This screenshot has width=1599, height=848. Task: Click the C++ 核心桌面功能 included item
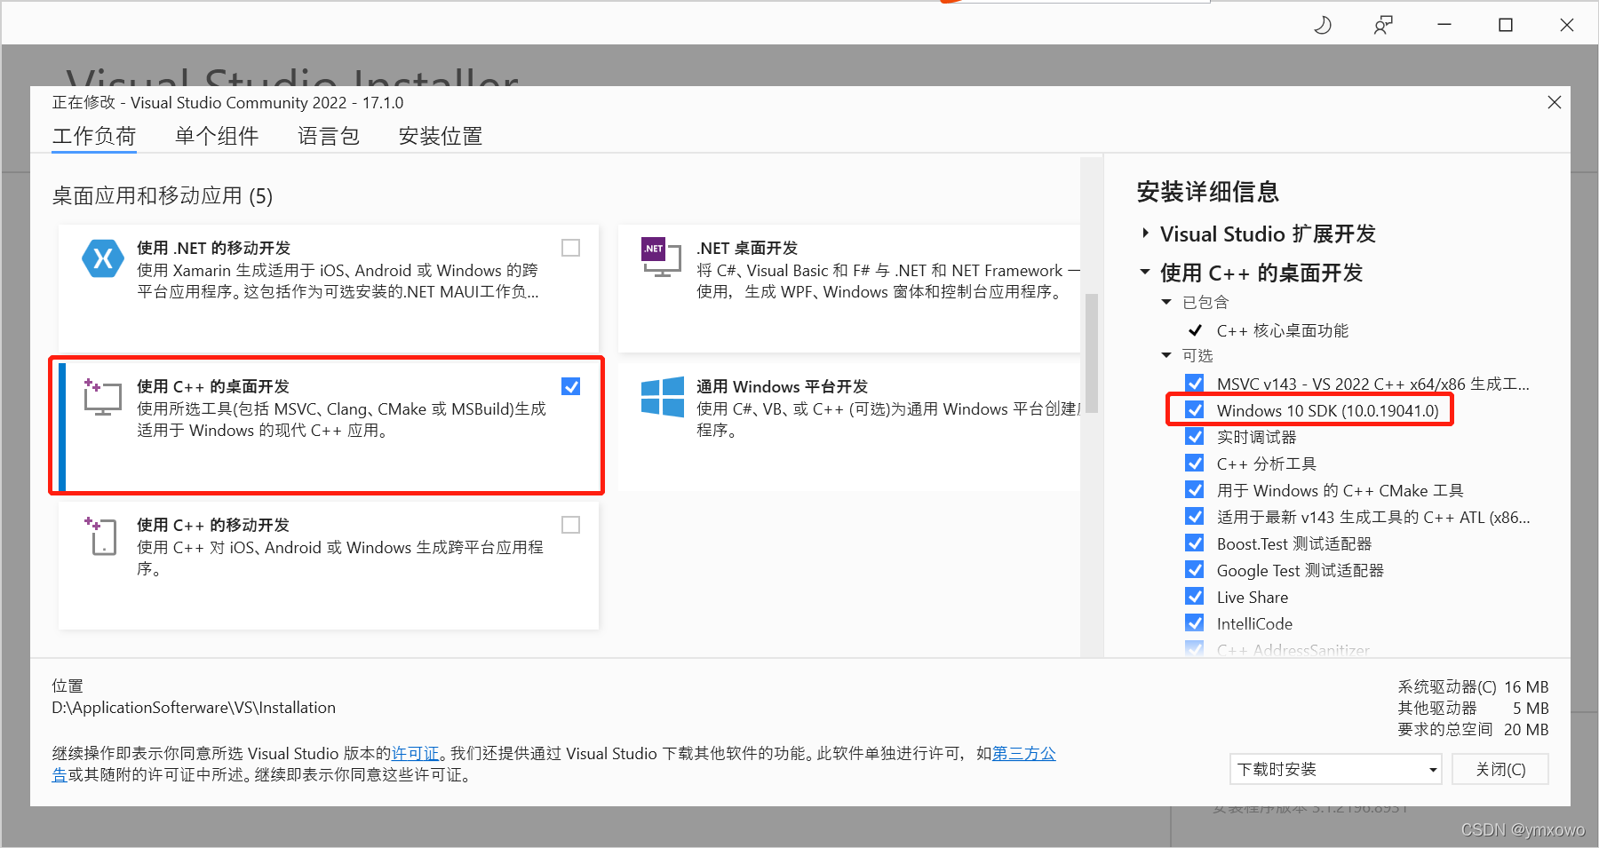coord(1282,330)
